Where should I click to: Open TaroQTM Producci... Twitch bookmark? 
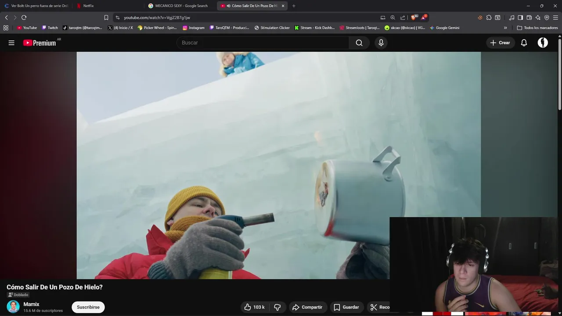(x=230, y=28)
